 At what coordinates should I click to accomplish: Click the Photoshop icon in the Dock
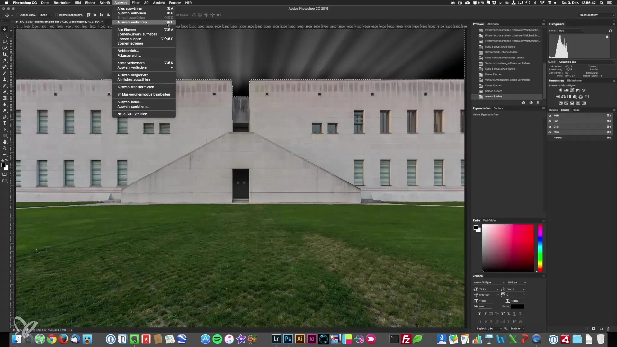[x=288, y=339]
